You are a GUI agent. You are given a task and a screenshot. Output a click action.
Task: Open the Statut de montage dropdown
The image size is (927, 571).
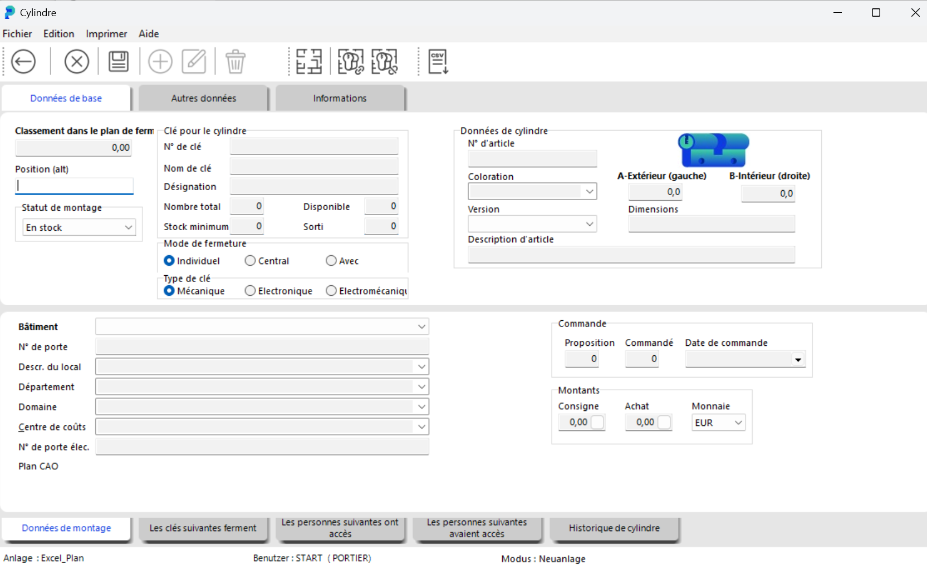coord(129,227)
